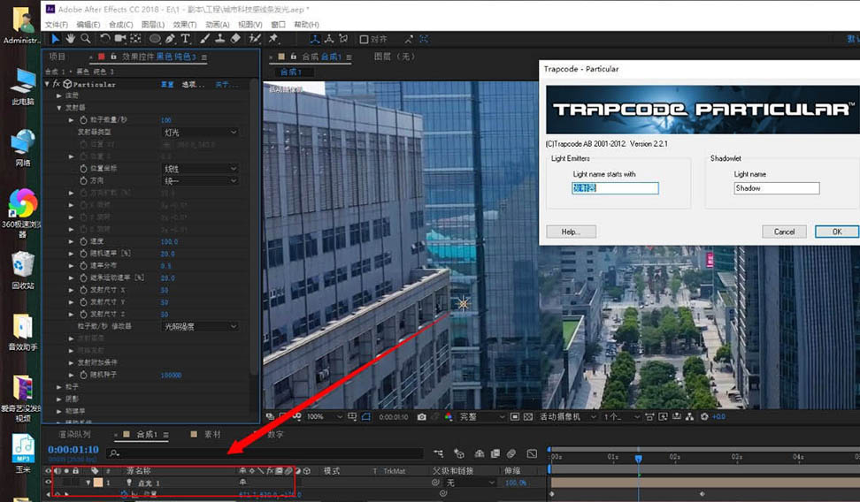
Task: Select the Hand tool
Action: pyautogui.click(x=70, y=39)
